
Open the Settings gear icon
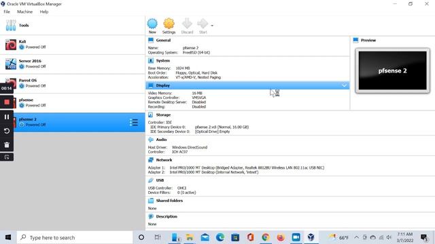point(169,24)
